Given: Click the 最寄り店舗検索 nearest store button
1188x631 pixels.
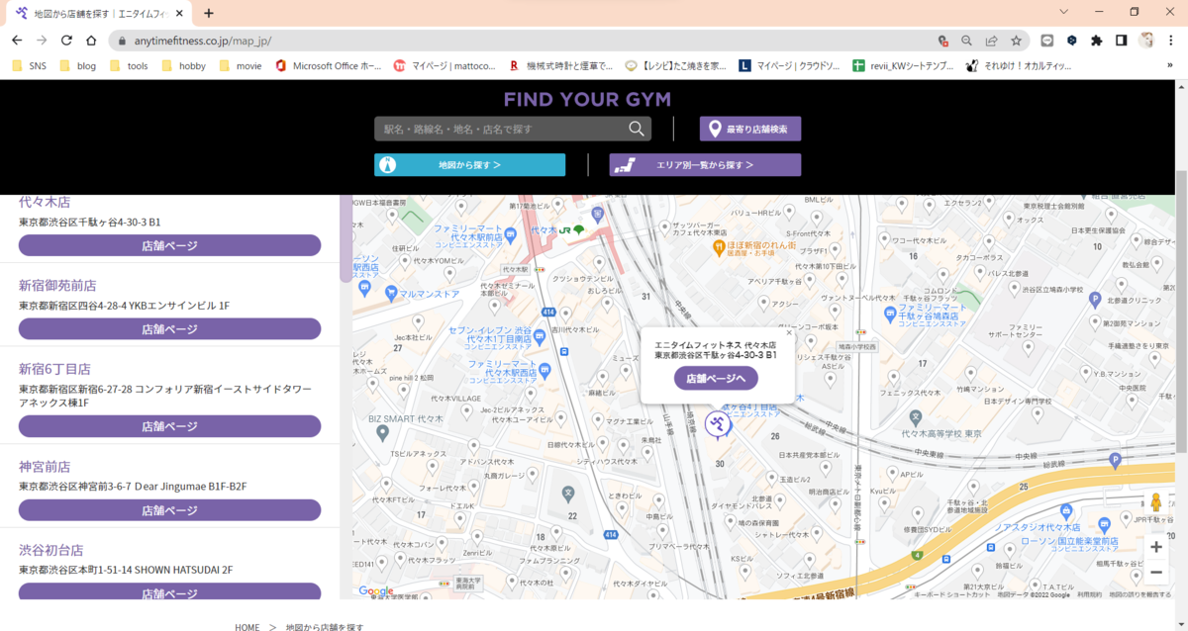Looking at the screenshot, I should pyautogui.click(x=750, y=129).
